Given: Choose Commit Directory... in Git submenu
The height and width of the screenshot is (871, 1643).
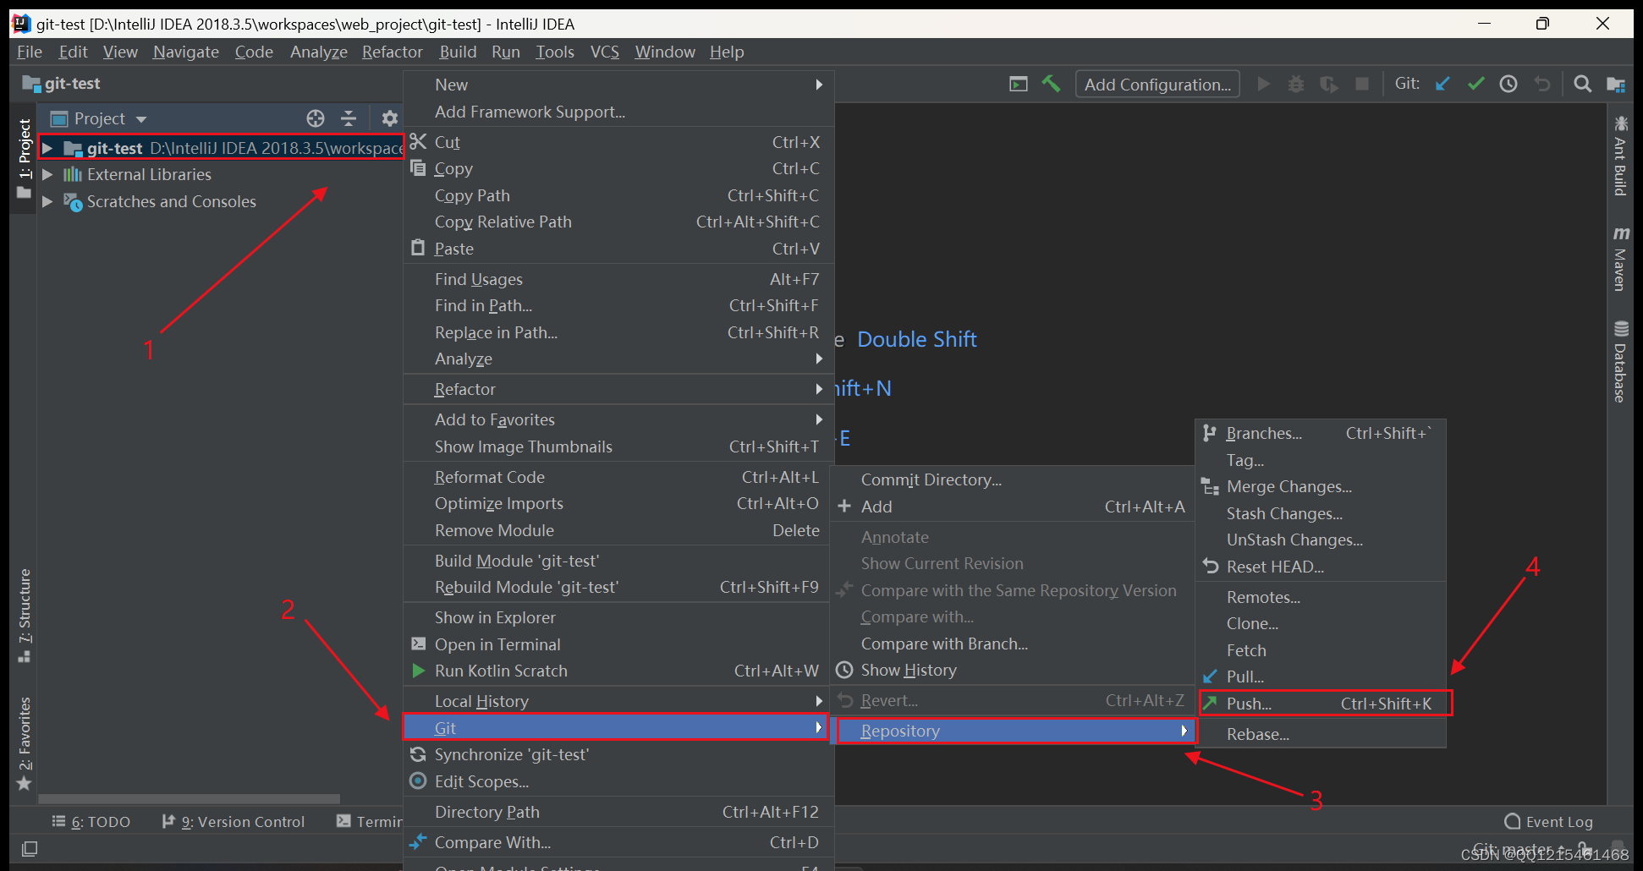Looking at the screenshot, I should pyautogui.click(x=1014, y=479).
